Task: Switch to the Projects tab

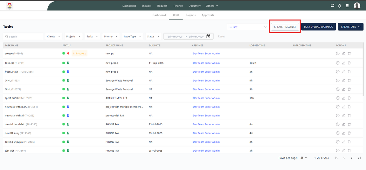Action: (x=190, y=15)
